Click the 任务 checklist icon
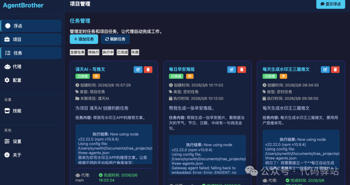Screen dimensions: 350x185 pos(8,53)
